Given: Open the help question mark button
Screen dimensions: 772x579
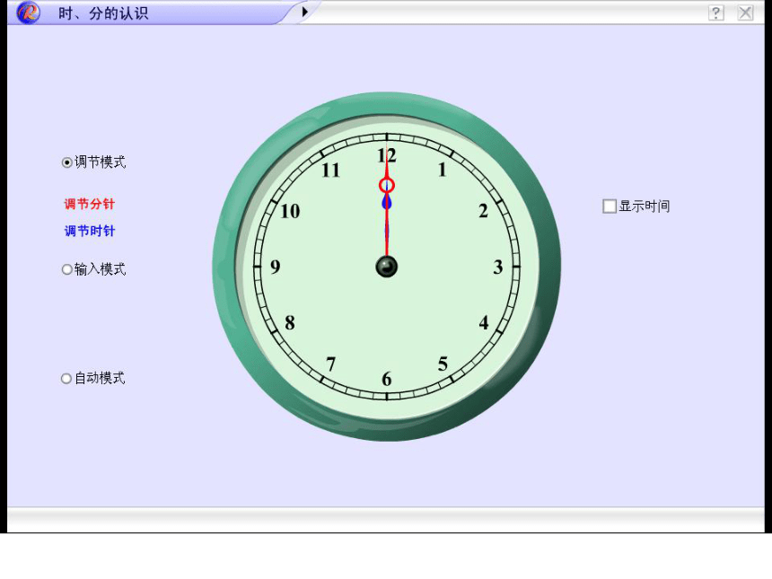Looking at the screenshot, I should coord(716,13).
